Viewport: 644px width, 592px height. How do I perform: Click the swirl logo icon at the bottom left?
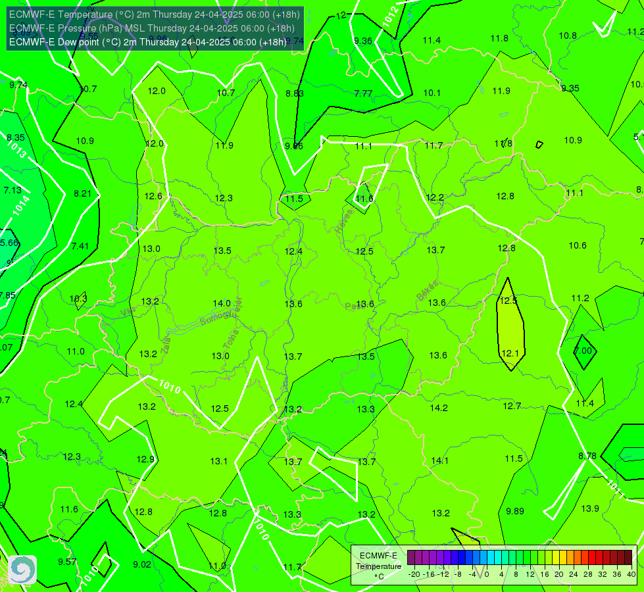(x=22, y=570)
